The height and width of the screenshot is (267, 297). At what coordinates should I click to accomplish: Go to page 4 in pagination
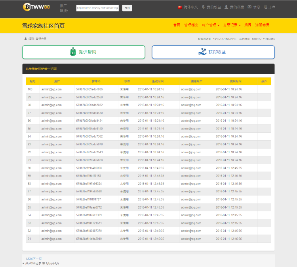[31, 259]
